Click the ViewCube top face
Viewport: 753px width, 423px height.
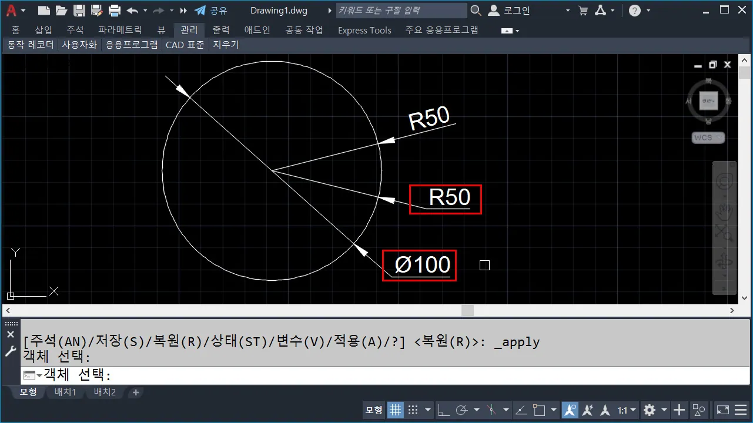click(709, 101)
